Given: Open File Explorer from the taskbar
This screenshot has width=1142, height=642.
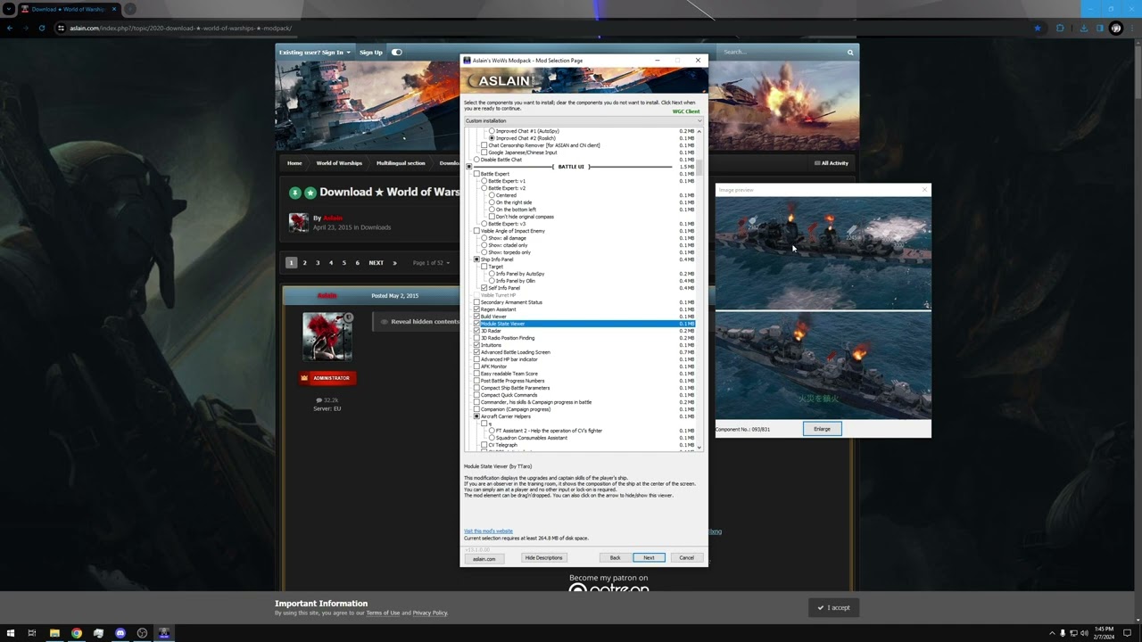Looking at the screenshot, I should (54, 633).
